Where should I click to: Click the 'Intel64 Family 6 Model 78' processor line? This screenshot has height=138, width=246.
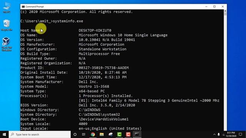tap(149, 100)
